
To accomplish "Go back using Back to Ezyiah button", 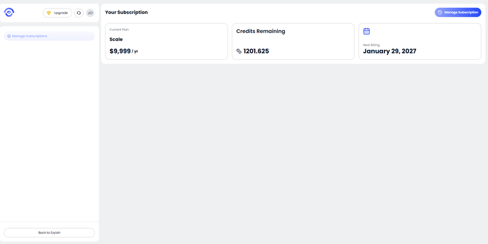I will pyautogui.click(x=49, y=232).
